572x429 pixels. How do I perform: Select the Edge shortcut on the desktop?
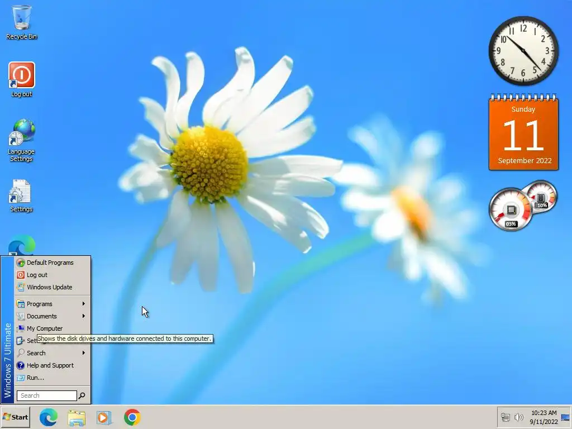[22, 246]
